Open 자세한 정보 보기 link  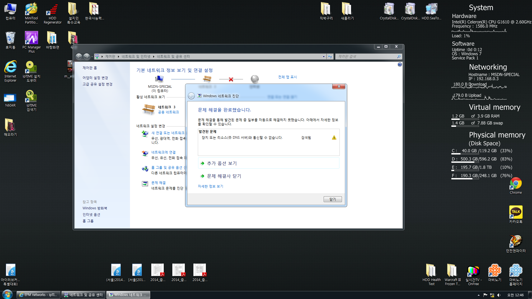pyautogui.click(x=211, y=186)
